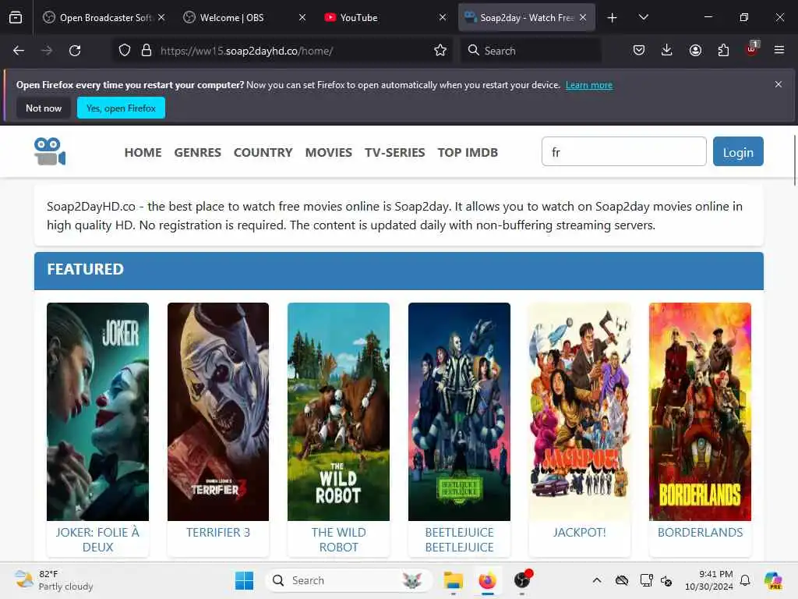Open The Wild Robot title link
This screenshot has width=798, height=599.
click(338, 540)
